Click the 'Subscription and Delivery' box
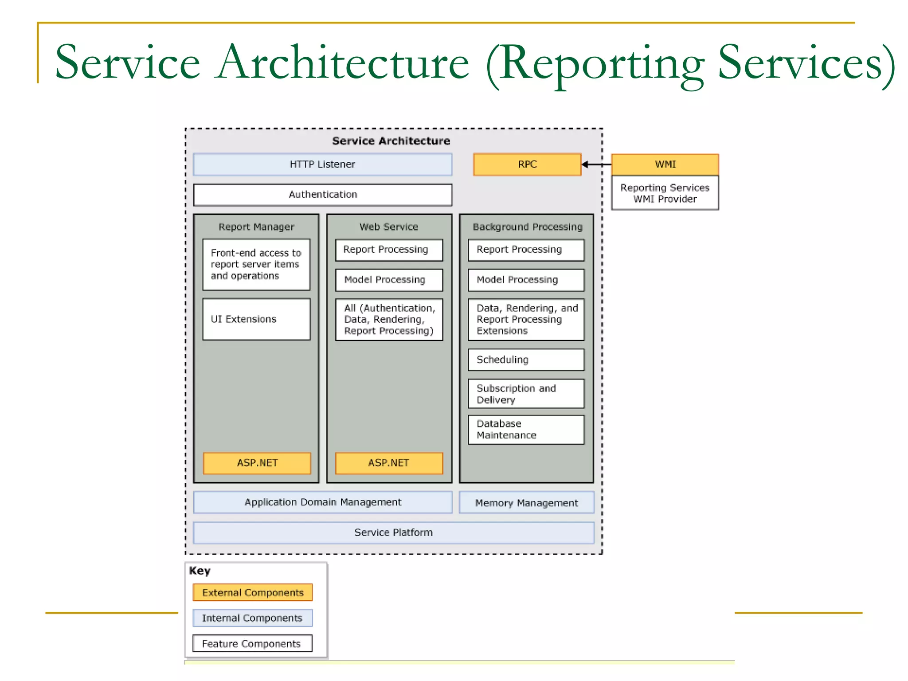This screenshot has width=908, height=681. coord(526,394)
